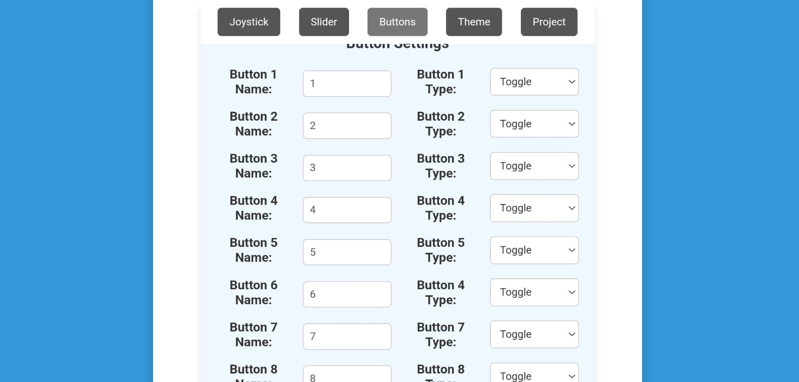Expand the Button 2 Type selector
Screen dimensions: 799x382
(x=534, y=124)
